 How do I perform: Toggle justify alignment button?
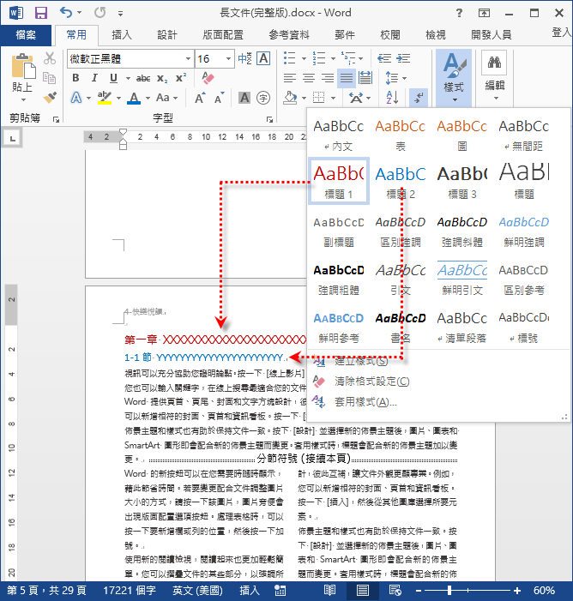[347, 78]
